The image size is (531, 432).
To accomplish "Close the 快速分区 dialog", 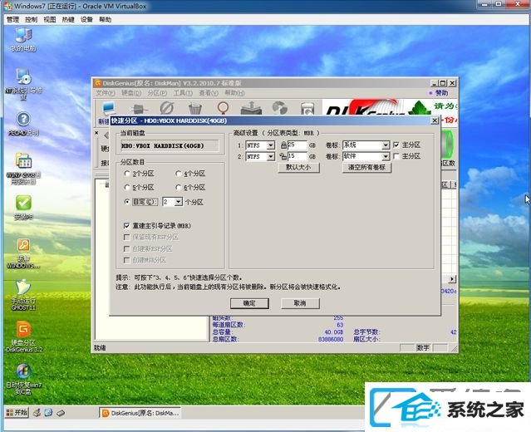I will pyautogui.click(x=435, y=120).
